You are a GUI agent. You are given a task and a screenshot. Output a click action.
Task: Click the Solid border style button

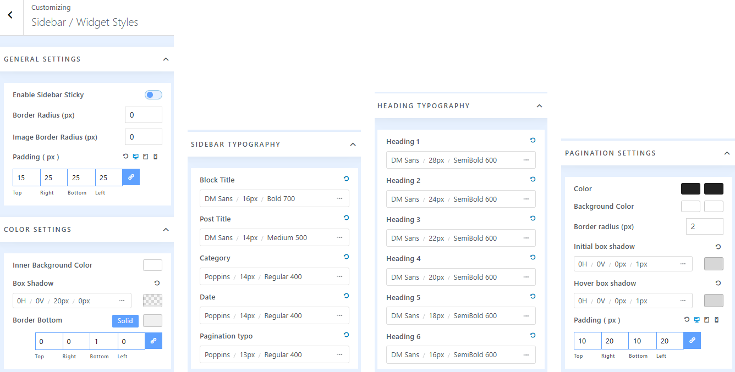125,321
